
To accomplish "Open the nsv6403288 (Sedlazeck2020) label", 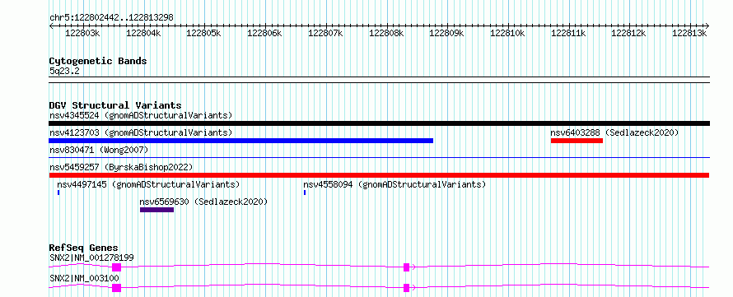I will point(614,132).
